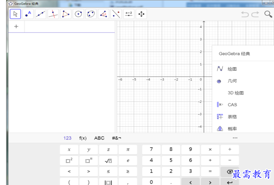Tap the right cursor arrow key
This screenshot has width=274, height=185.
pyautogui.click(x=210, y=182)
